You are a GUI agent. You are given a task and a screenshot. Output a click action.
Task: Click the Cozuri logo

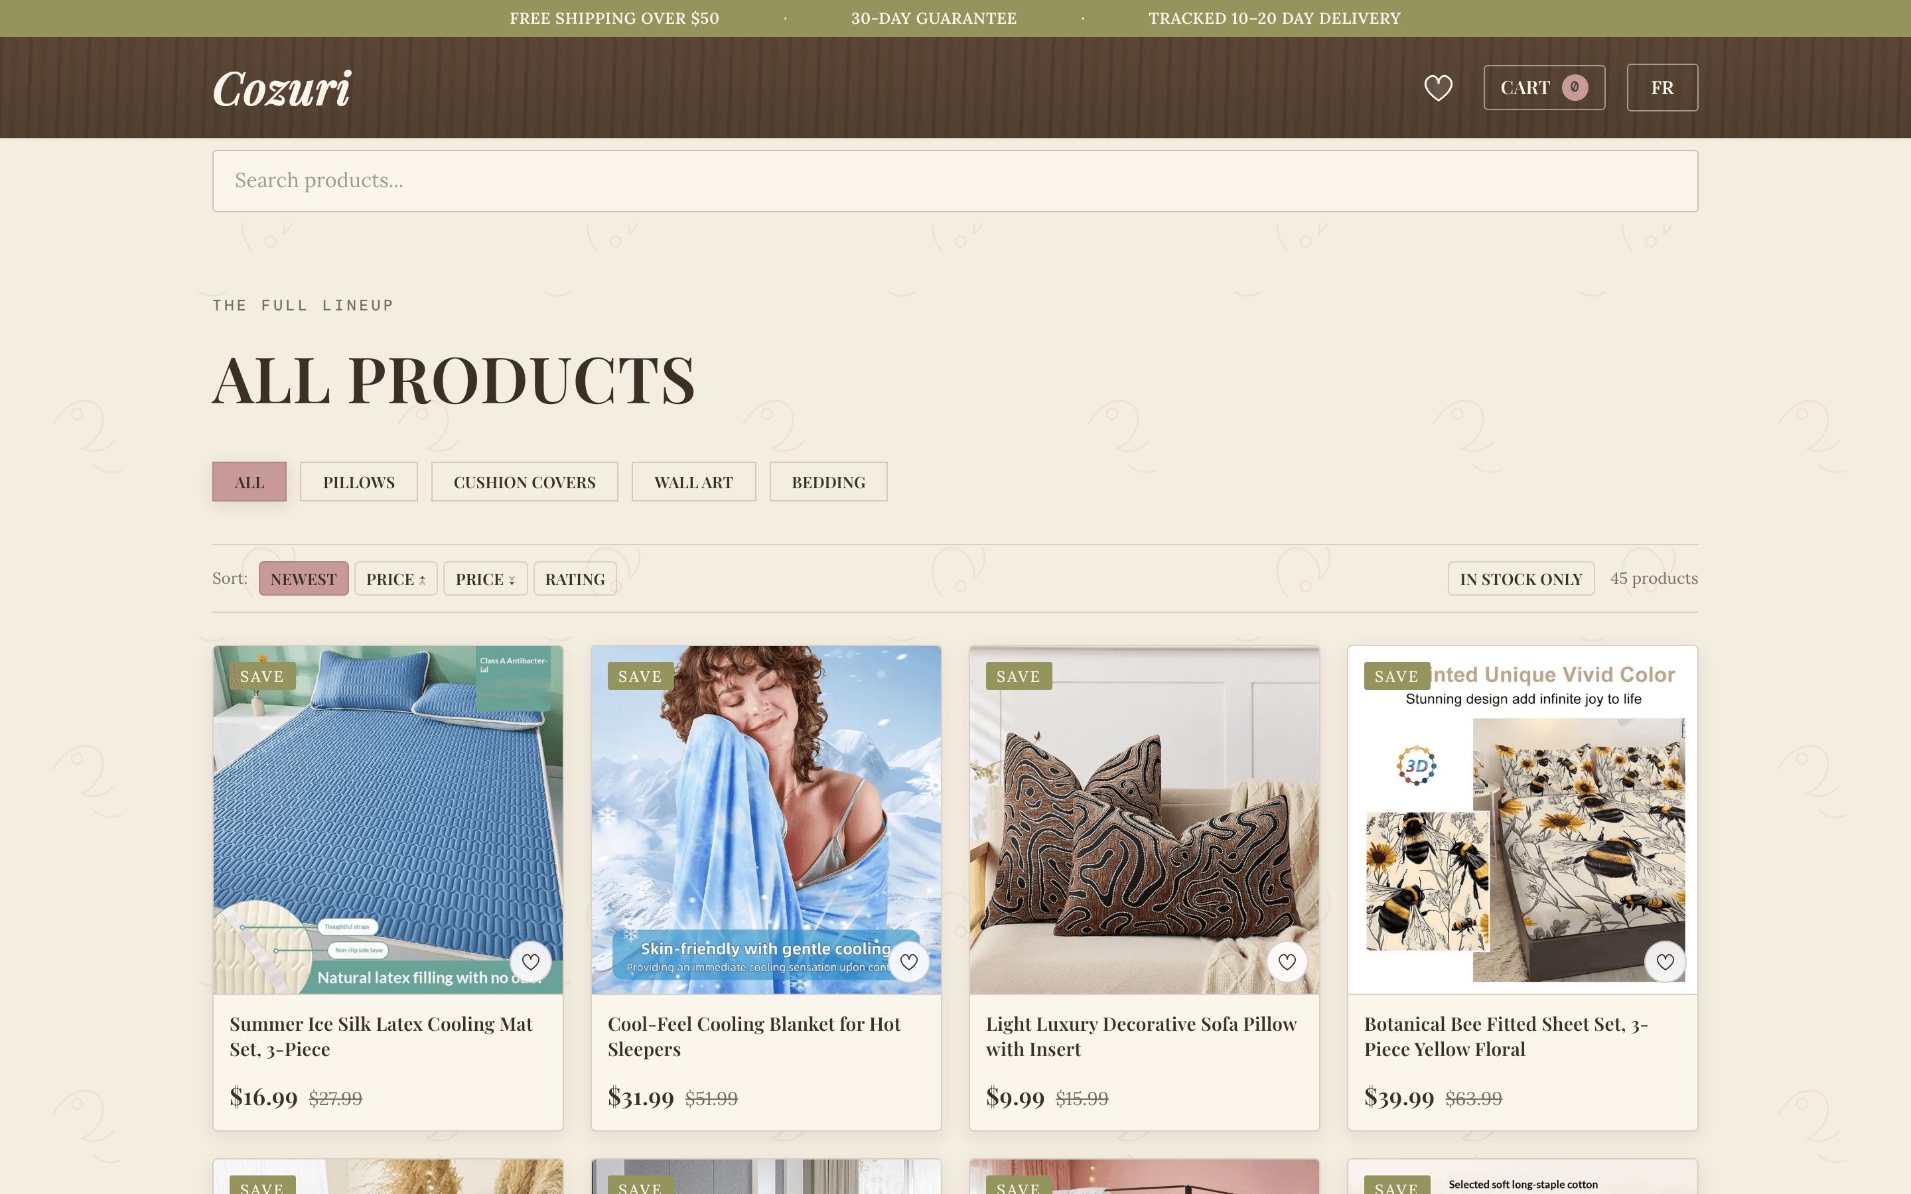(x=282, y=88)
